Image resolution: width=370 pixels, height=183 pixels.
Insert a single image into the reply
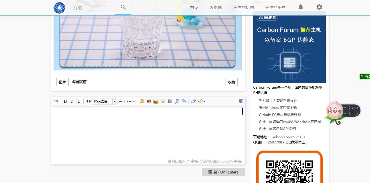pyautogui.click(x=149, y=101)
